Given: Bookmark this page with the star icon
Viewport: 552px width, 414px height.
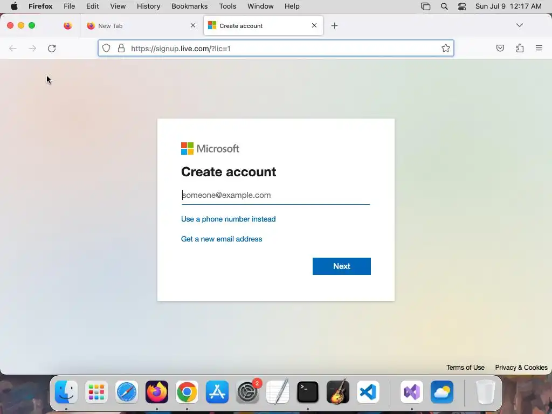Looking at the screenshot, I should point(446,48).
